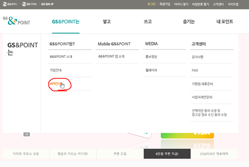Viewport: 249px width, 167px height.
Task: Click the GS&POINT logo
Action: point(17,21)
